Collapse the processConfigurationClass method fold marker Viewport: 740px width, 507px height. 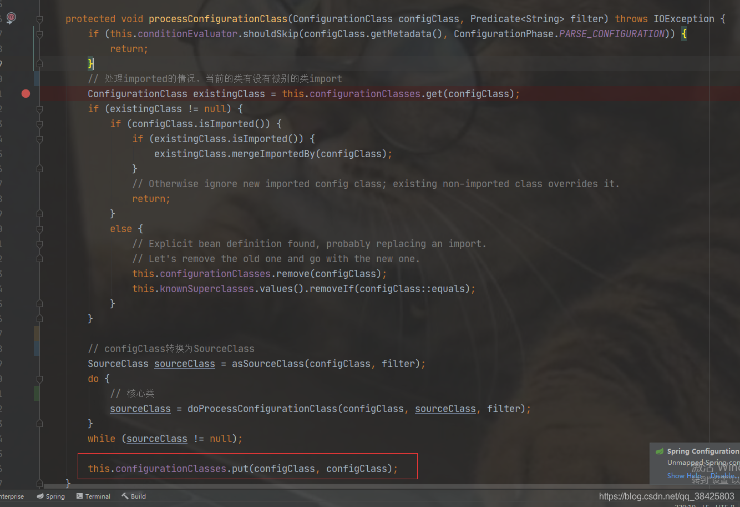click(x=39, y=19)
